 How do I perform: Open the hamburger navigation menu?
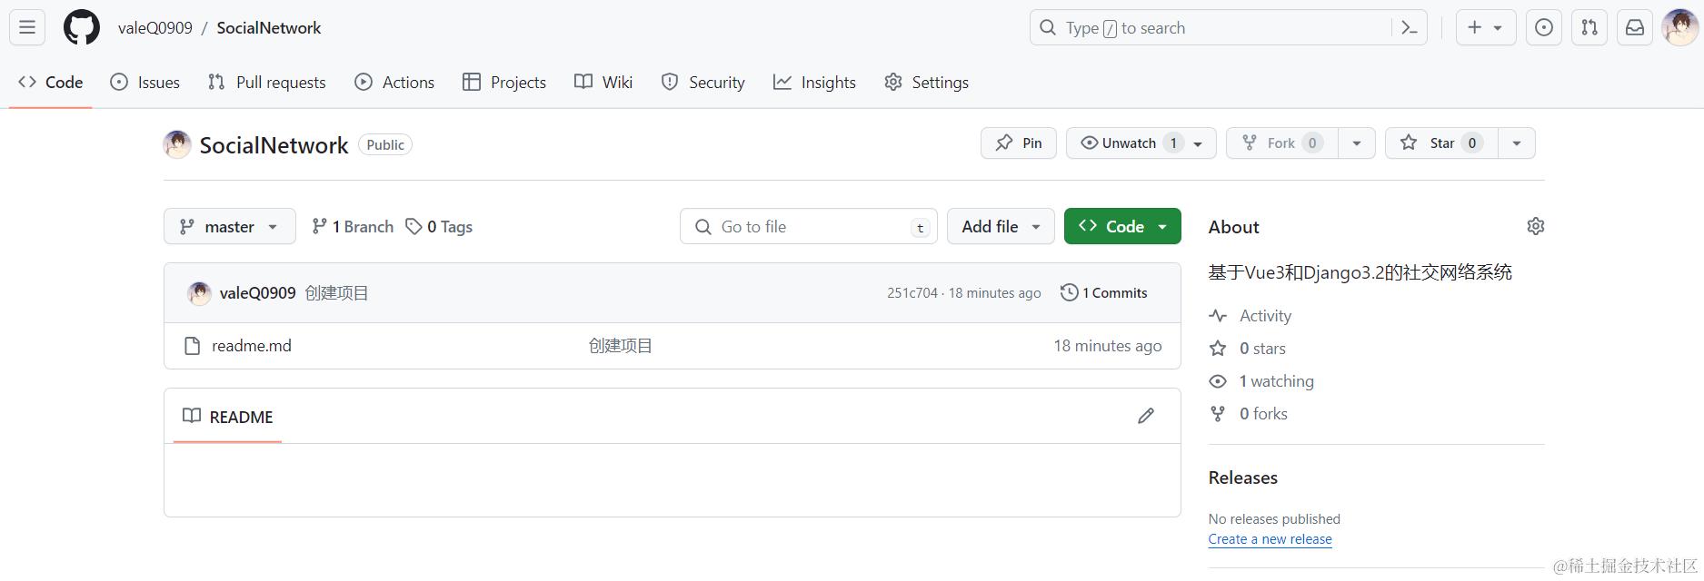[27, 28]
